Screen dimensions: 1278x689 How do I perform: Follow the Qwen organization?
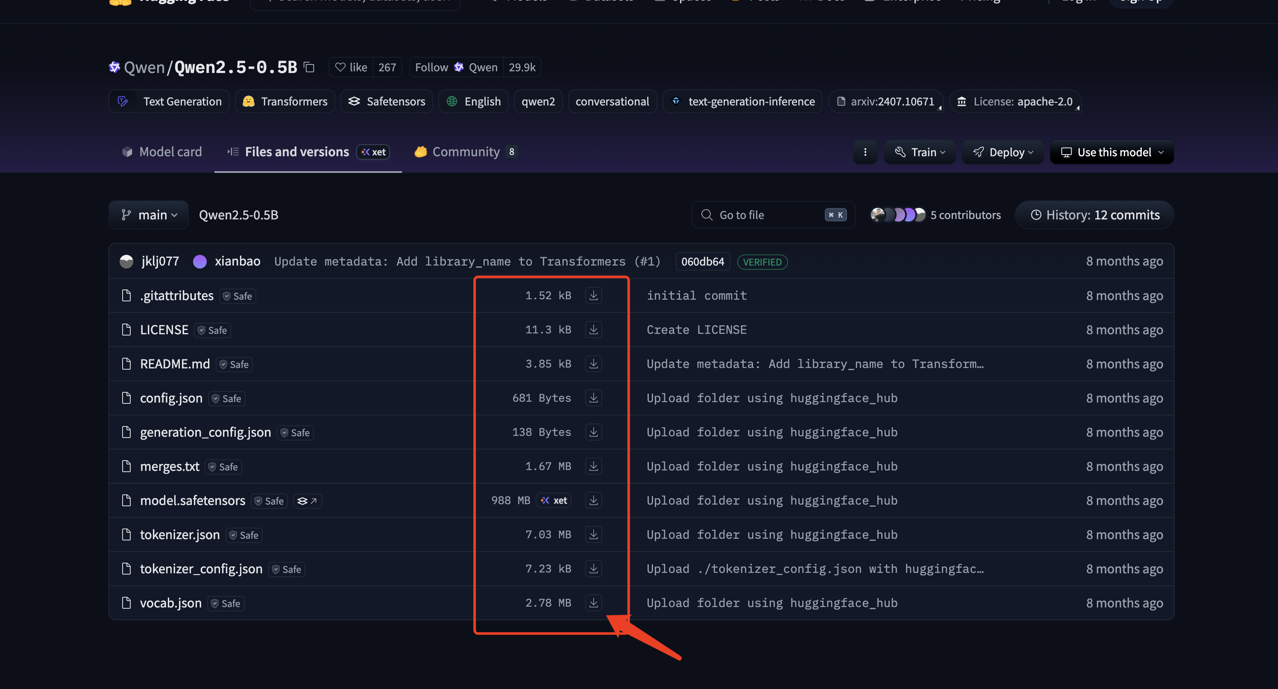click(x=456, y=67)
